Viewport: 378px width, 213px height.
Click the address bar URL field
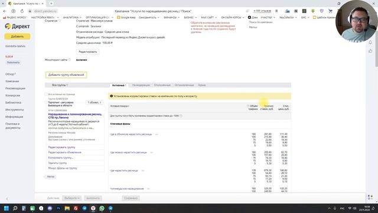pos(45,11)
